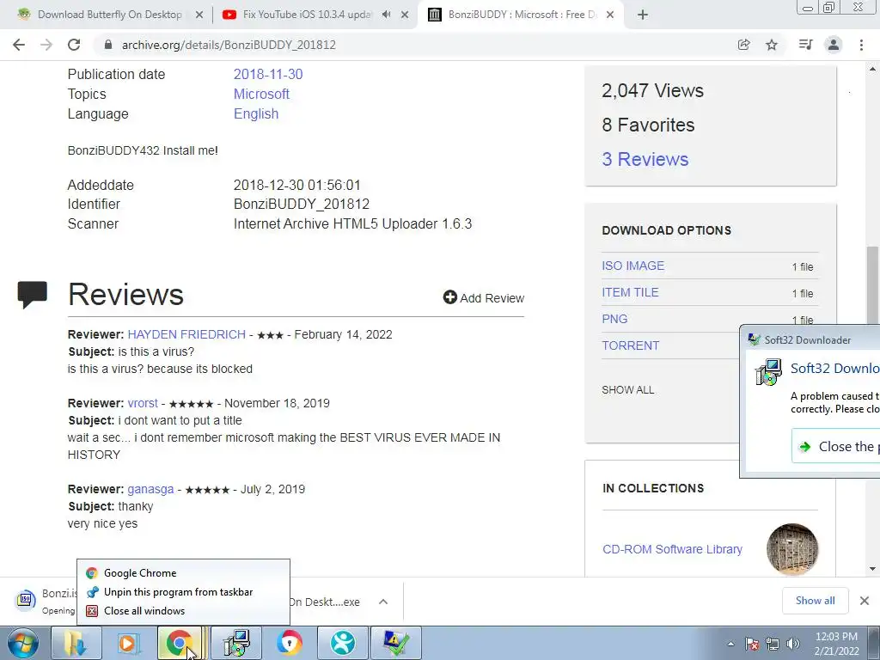Close the Download Butterfly On Desktop tab
Screen dimensions: 880x660
click(x=199, y=15)
